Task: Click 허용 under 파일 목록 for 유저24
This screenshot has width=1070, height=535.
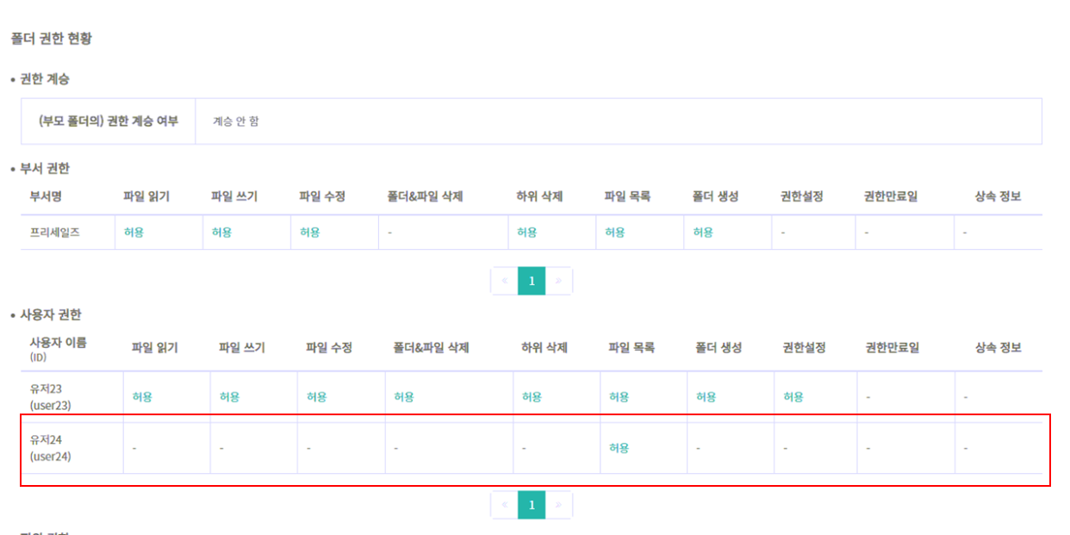Action: coord(619,448)
